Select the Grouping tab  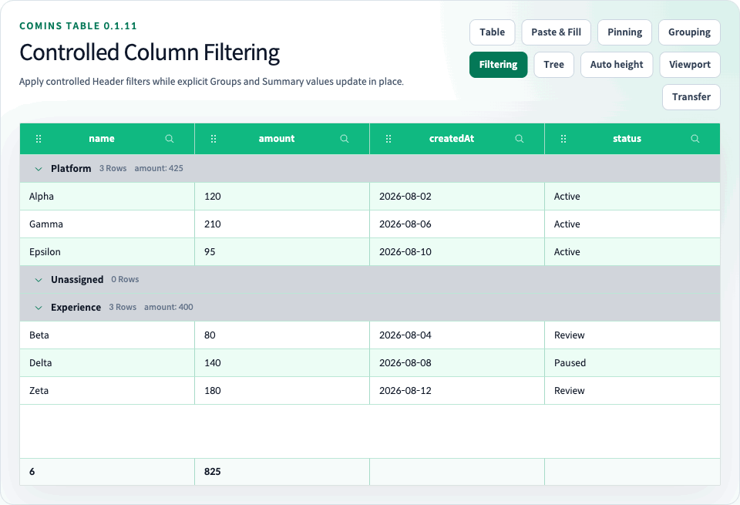pos(689,32)
